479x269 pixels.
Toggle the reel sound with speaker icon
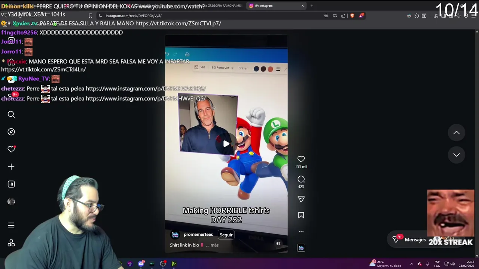278,244
